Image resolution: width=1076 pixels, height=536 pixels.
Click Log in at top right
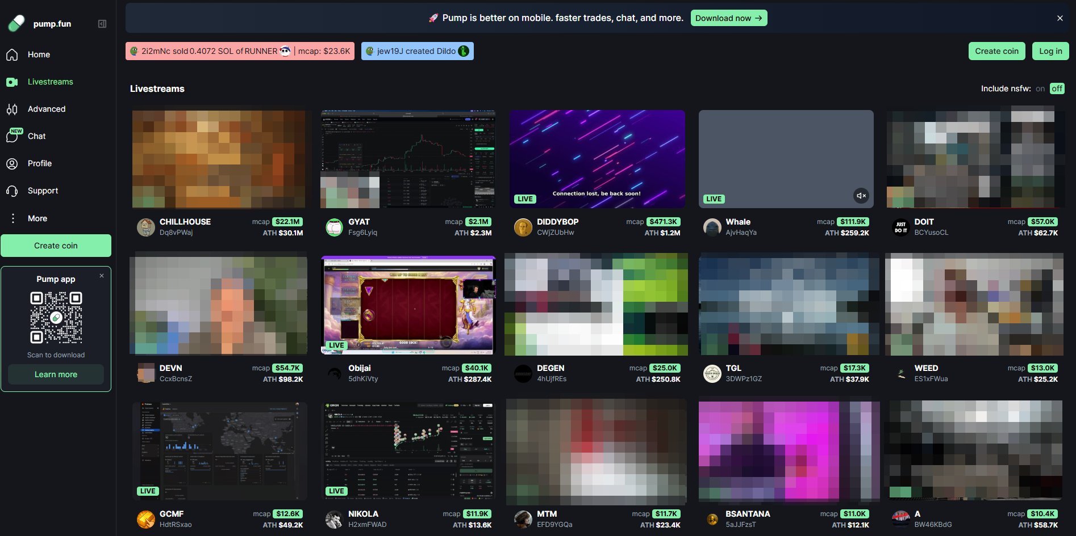1050,51
